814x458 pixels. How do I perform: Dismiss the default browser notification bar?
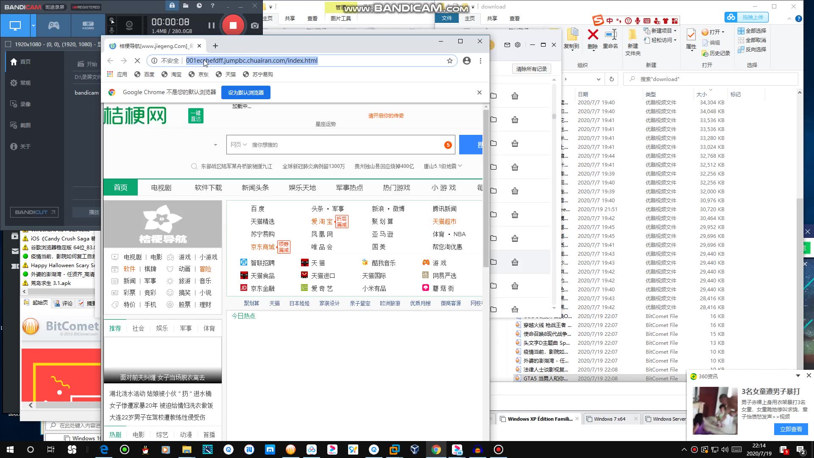click(479, 92)
